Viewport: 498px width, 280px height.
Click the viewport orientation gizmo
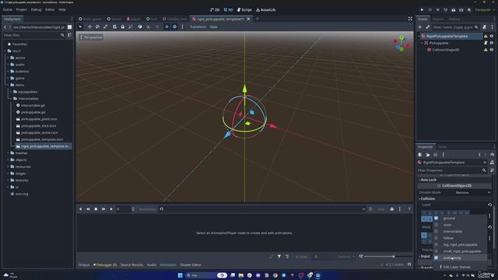[x=402, y=44]
